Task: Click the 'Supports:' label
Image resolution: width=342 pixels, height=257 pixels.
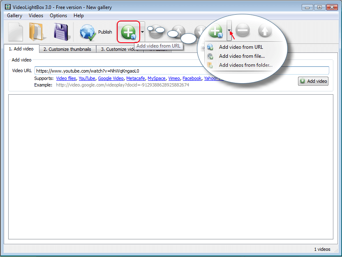Action: (x=44, y=78)
